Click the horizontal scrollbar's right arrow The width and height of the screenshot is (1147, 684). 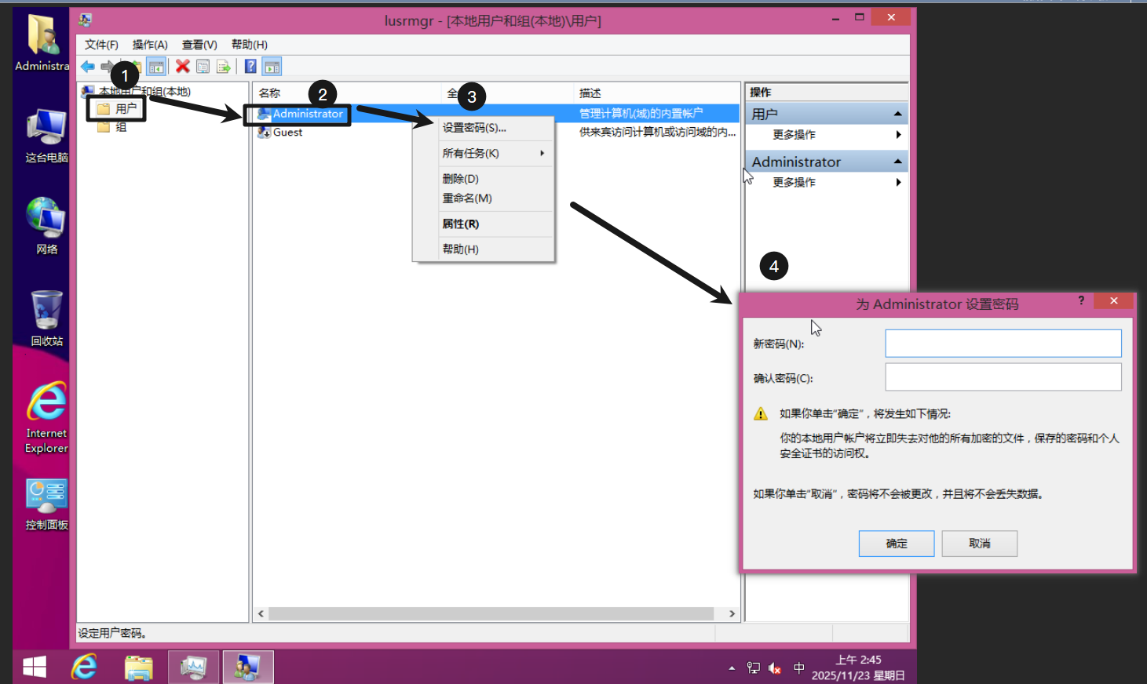732,613
